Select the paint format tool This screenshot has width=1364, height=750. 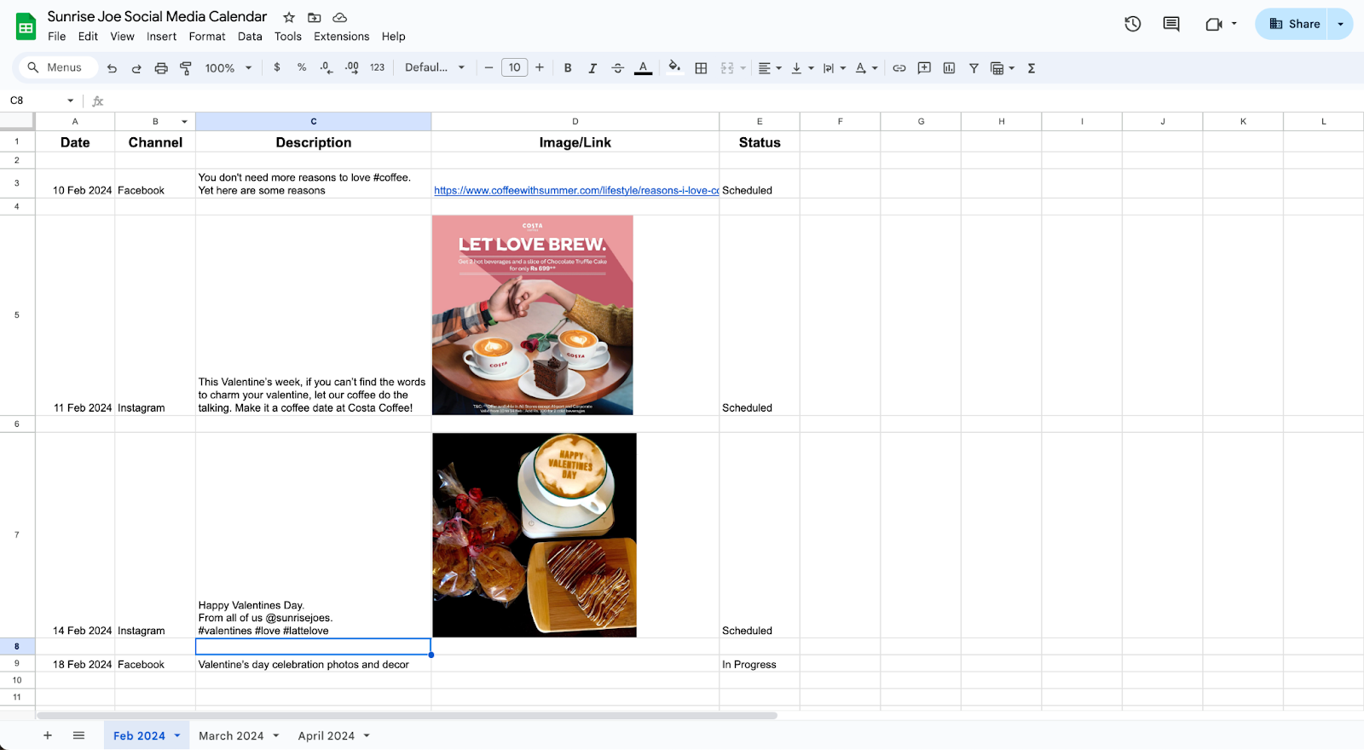(x=186, y=68)
